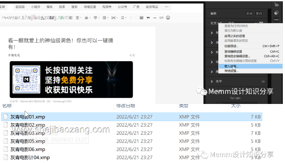Click the profile browser grid icon
The width and height of the screenshot is (285, 163).
click(261, 23)
